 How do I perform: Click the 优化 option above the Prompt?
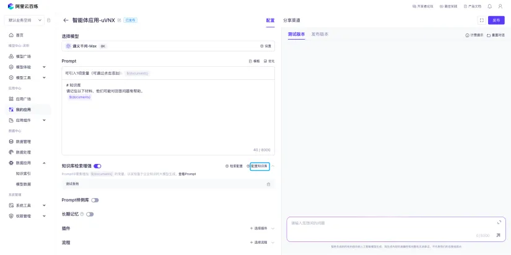point(269,61)
